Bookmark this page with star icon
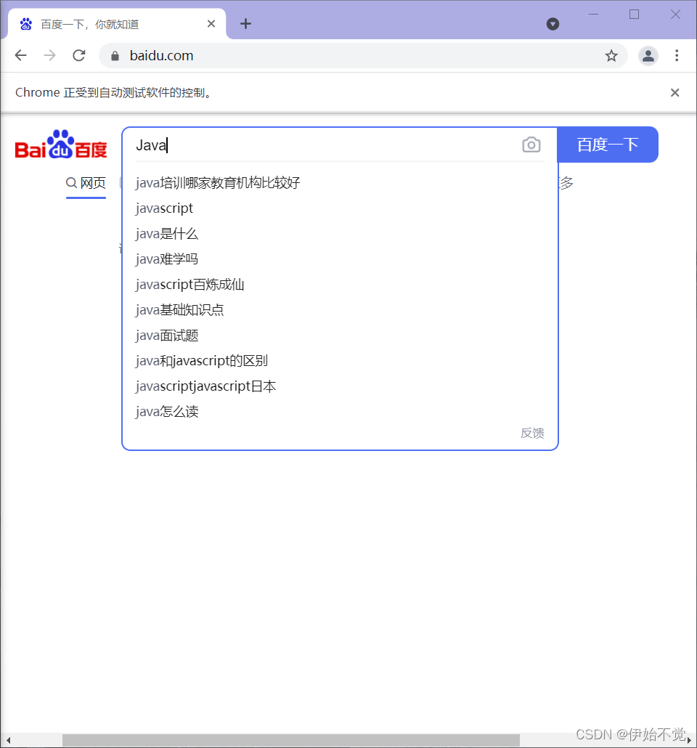 point(611,56)
